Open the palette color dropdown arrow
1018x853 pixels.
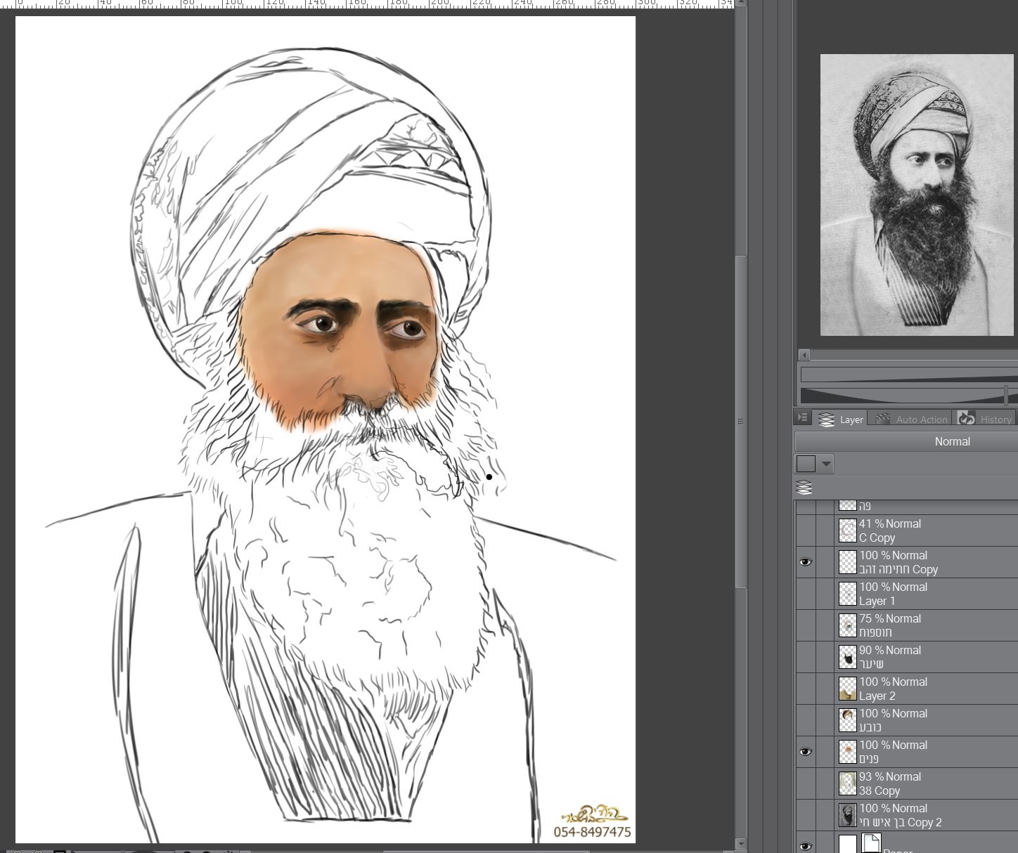826,464
